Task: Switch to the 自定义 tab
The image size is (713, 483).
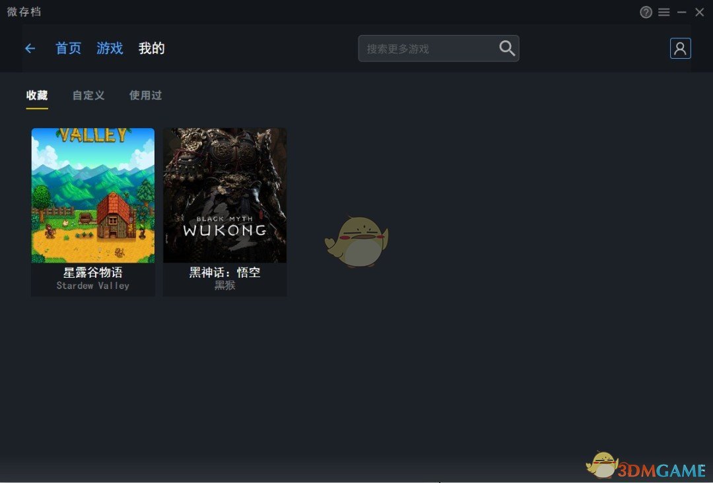Action: coord(88,95)
